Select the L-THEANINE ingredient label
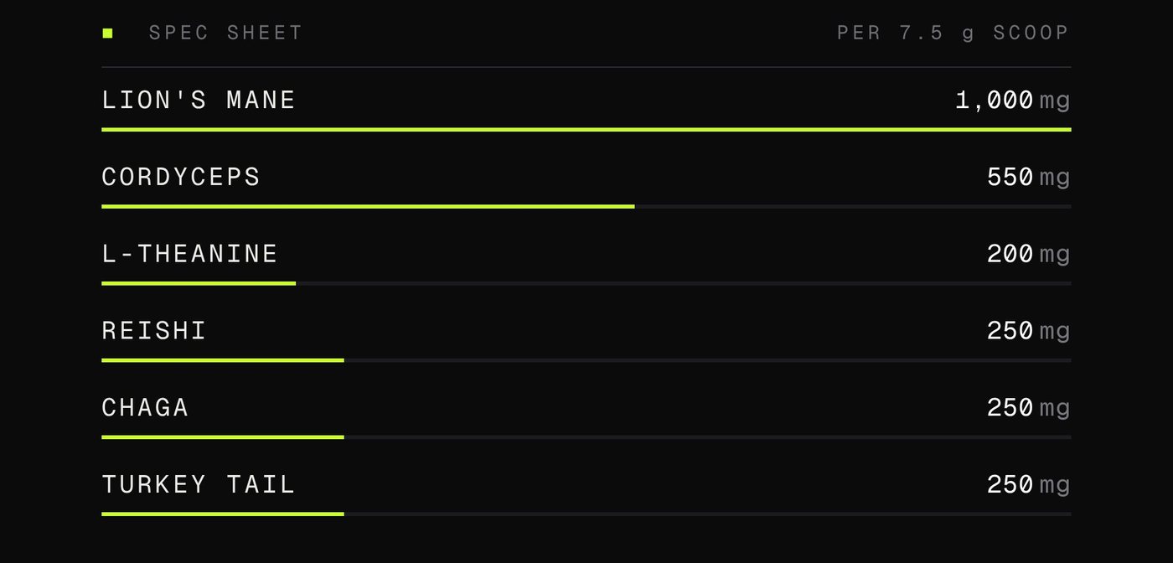This screenshot has height=563, width=1173. click(x=189, y=254)
